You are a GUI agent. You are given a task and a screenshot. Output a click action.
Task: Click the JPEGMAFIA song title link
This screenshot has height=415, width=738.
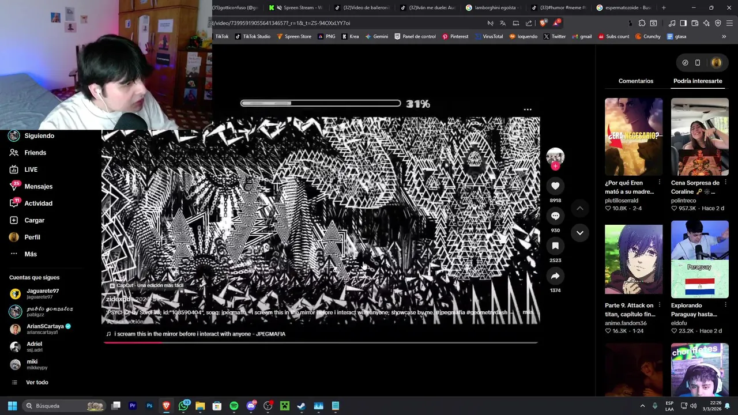pyautogui.click(x=199, y=334)
